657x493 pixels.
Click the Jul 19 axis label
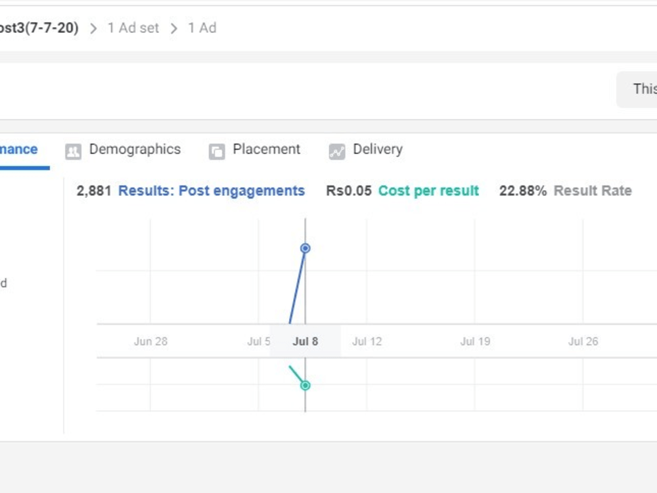pos(475,341)
